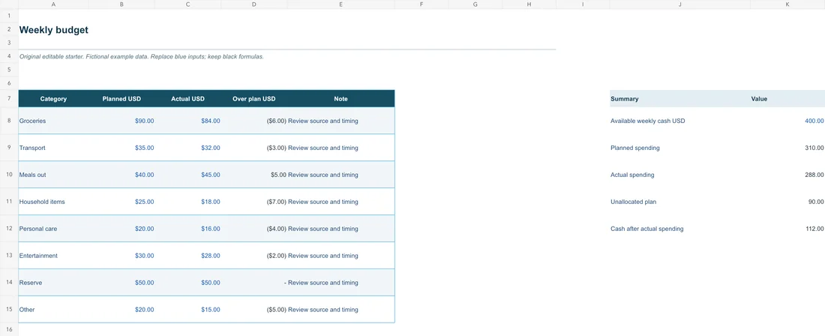Select the Groceries category cell
This screenshot has width=825, height=336.
[x=54, y=121]
